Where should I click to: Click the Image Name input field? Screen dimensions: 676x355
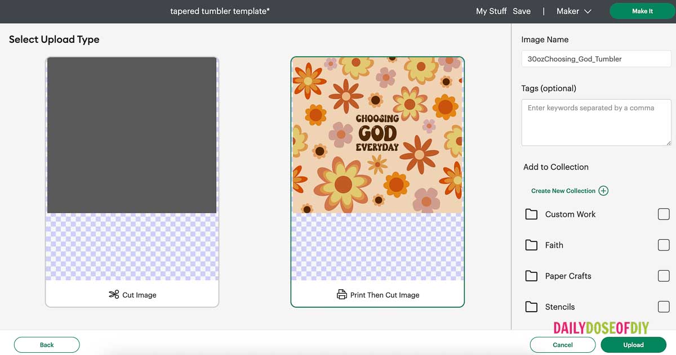pos(596,59)
